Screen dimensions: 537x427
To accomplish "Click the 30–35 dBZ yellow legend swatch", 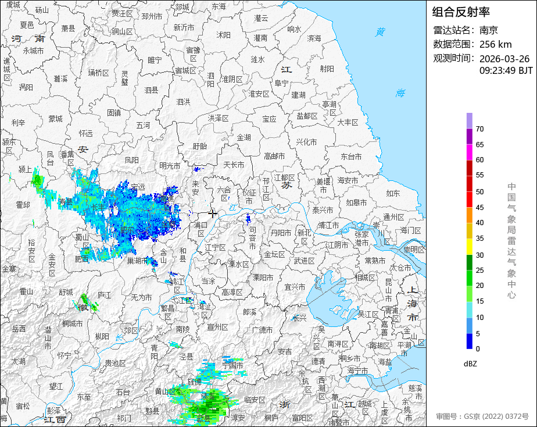I will [x=469, y=247].
